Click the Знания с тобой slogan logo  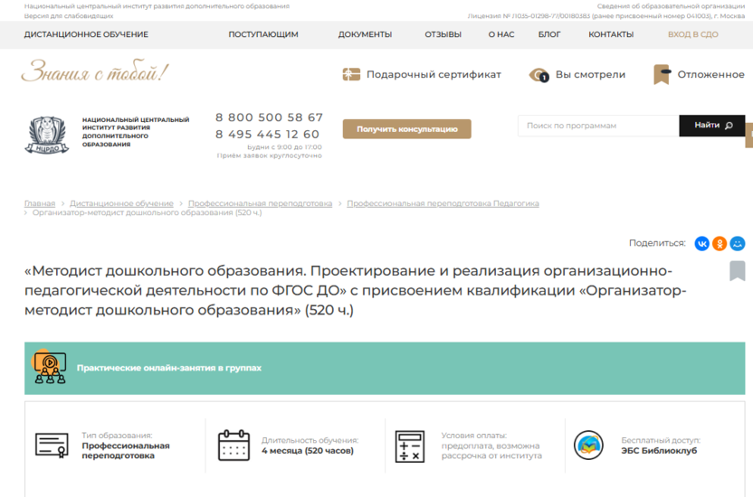tap(95, 72)
